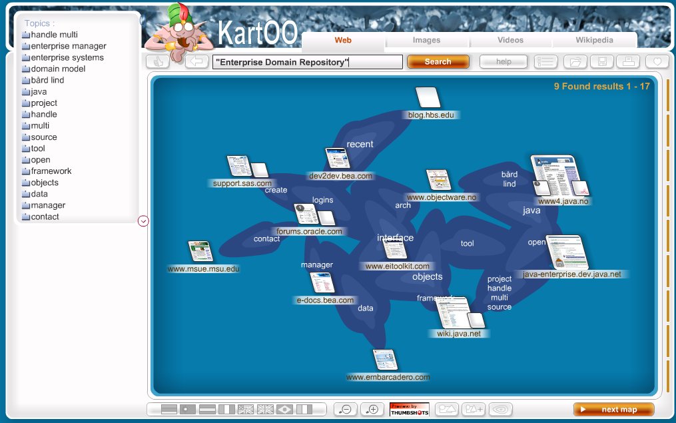Click the thumbs-up icon button
676x423 pixels.
pyautogui.click(x=158, y=62)
